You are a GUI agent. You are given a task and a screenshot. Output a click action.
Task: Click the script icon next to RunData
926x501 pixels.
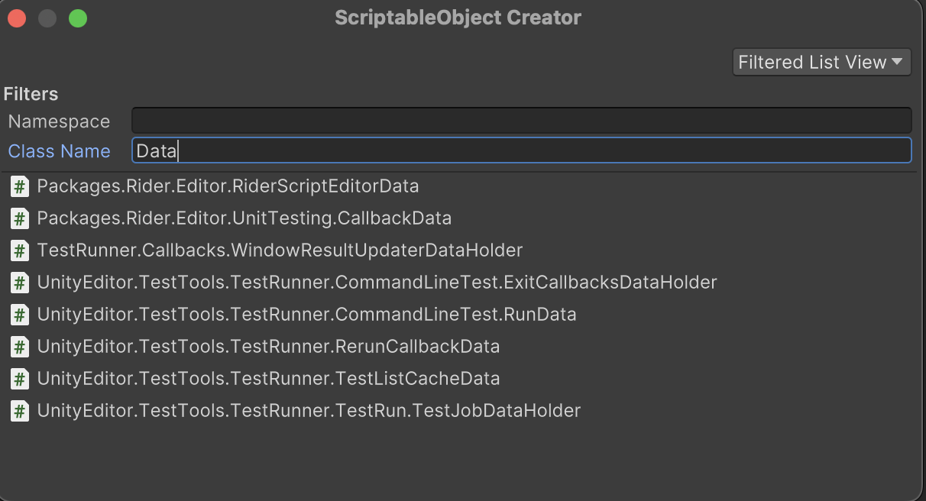20,315
